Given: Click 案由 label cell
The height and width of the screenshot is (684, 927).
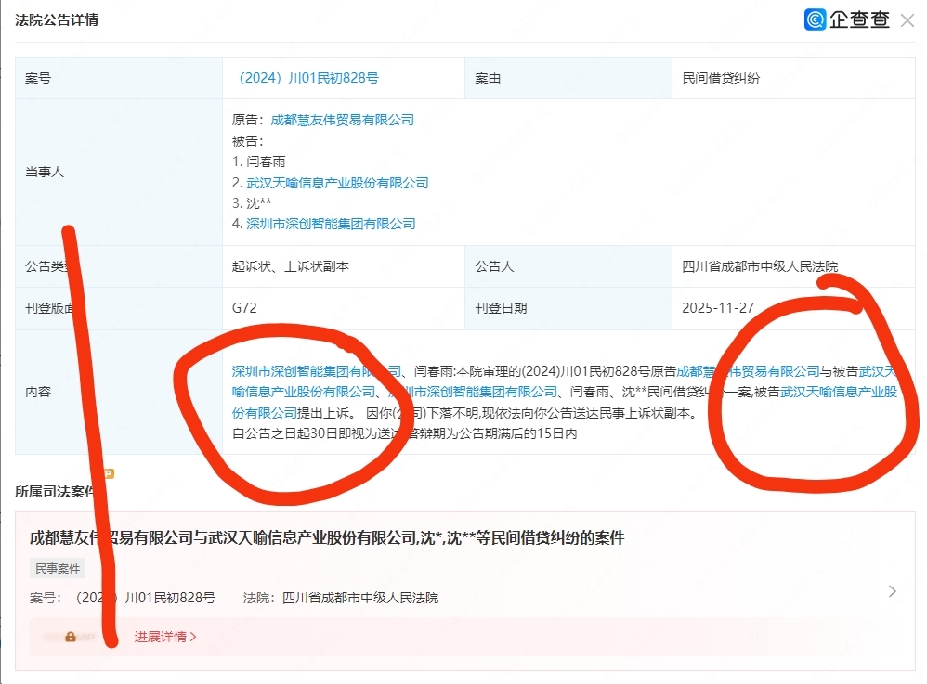Looking at the screenshot, I should 568,78.
